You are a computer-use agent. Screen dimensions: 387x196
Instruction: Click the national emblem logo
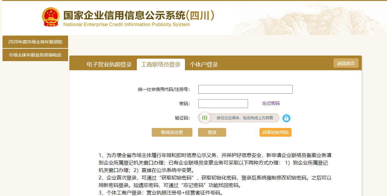51,17
